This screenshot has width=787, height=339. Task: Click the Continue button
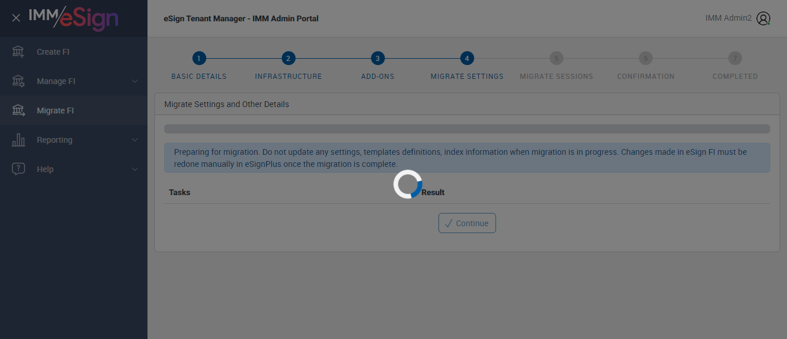(467, 223)
